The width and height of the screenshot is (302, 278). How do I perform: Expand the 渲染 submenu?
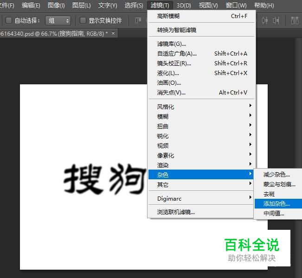[x=202, y=165]
